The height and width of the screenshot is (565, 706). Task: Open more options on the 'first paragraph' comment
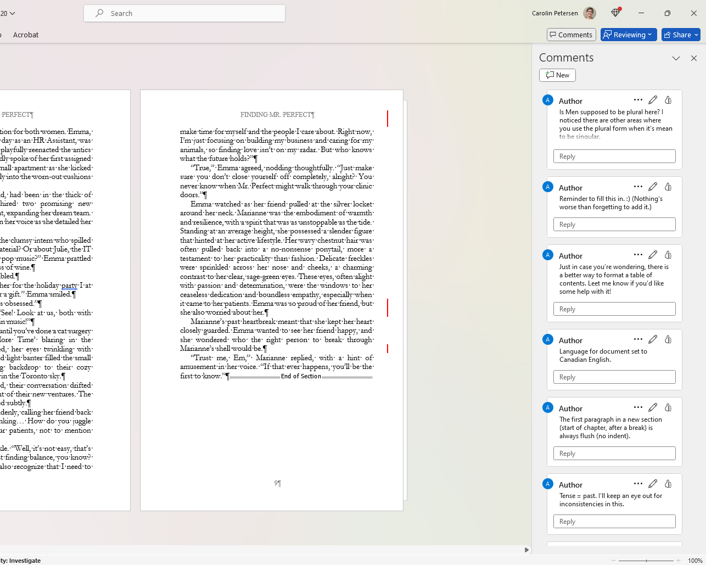coord(638,407)
